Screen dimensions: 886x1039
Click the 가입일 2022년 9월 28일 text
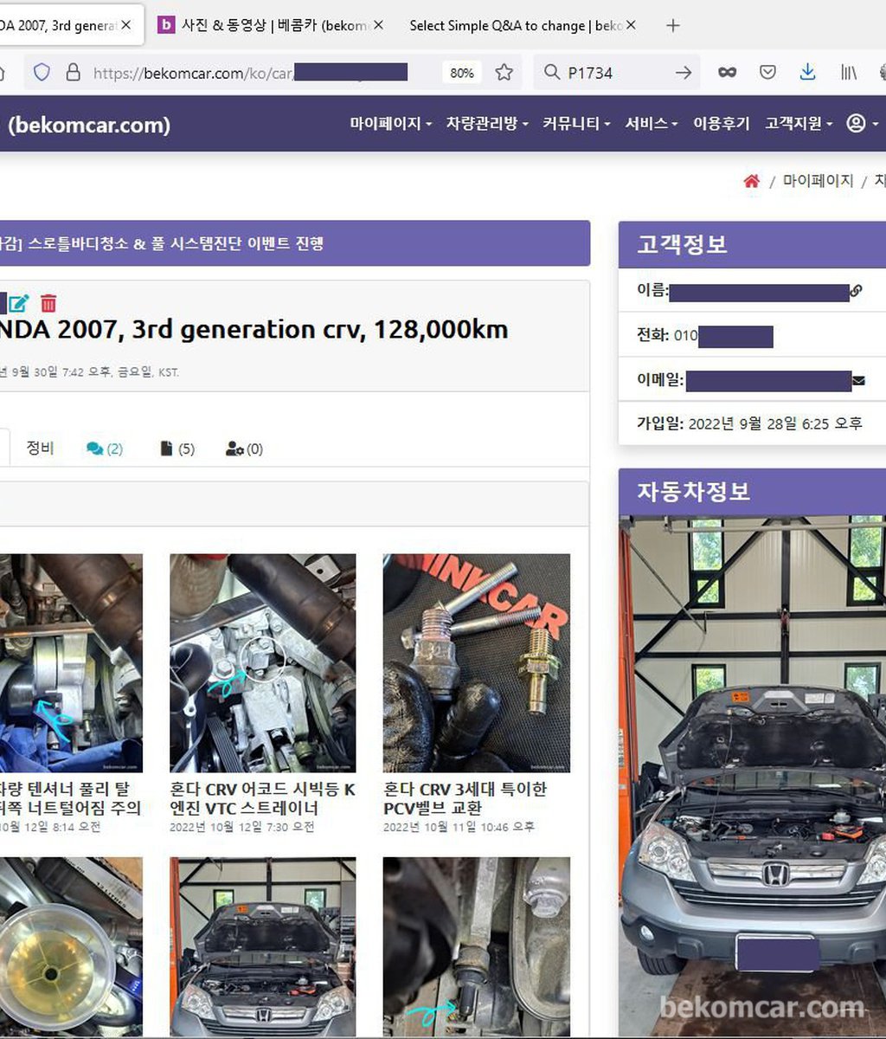(749, 423)
